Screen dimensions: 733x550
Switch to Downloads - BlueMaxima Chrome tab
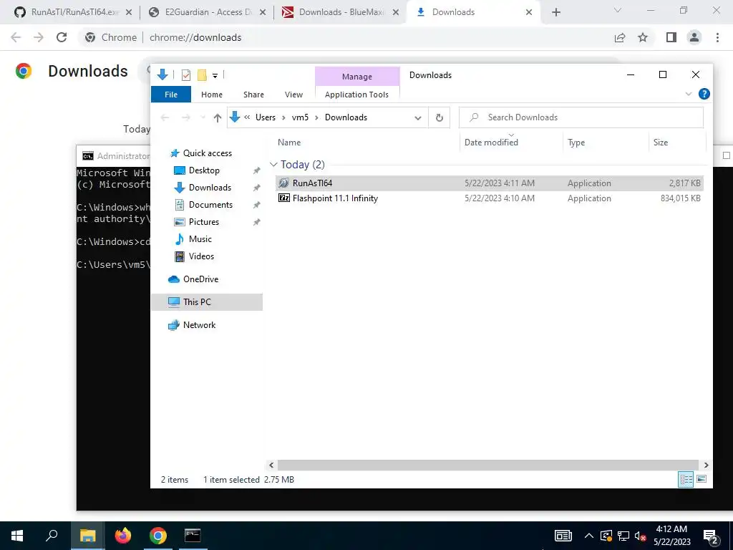341,12
